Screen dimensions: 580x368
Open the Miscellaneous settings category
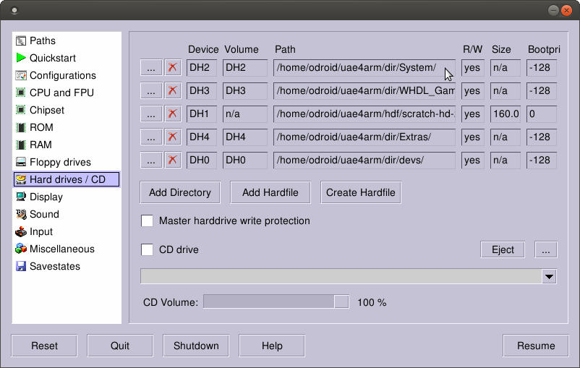[61, 249]
